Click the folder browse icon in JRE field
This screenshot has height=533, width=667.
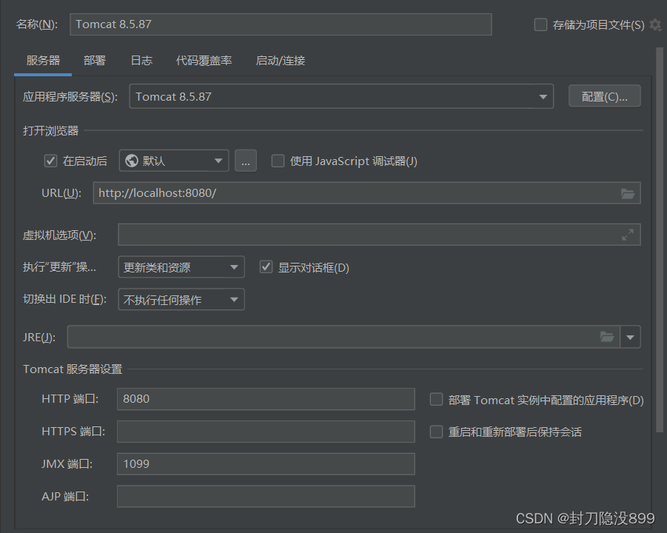(607, 337)
